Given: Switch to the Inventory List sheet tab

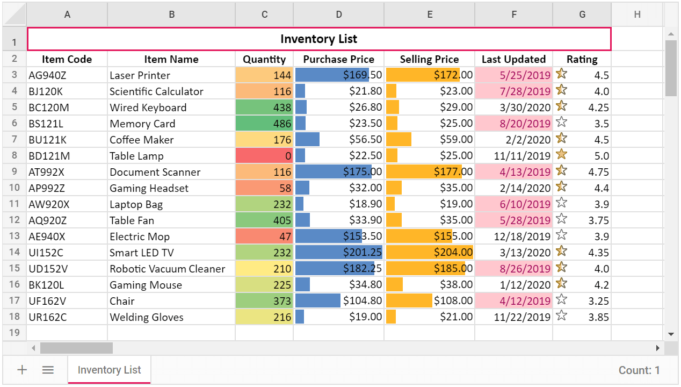Looking at the screenshot, I should tap(109, 370).
